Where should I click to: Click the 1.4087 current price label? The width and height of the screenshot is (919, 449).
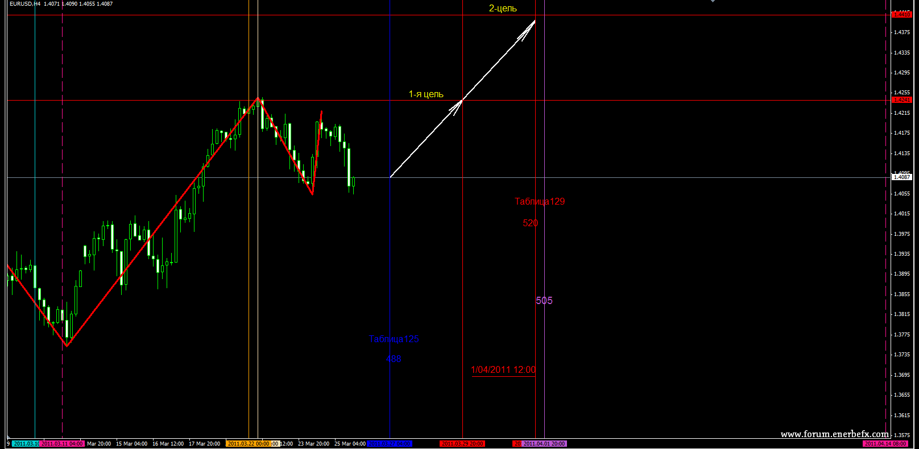coord(901,177)
